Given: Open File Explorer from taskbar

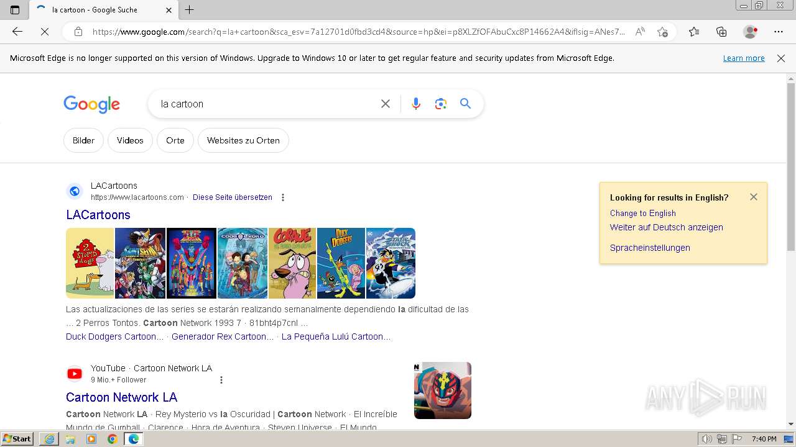Looking at the screenshot, I should click(70, 439).
